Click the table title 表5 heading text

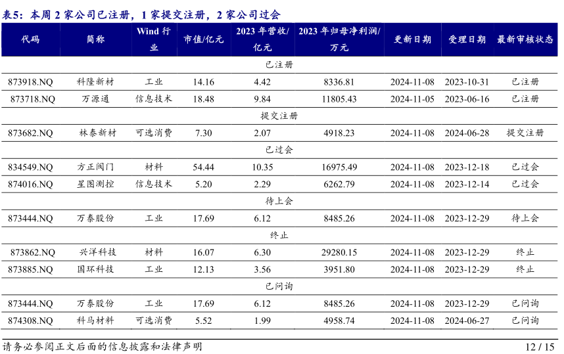141,14
